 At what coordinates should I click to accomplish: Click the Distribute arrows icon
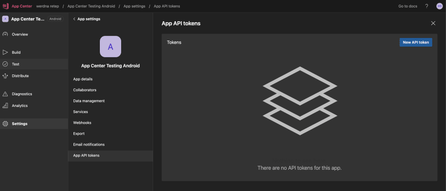5,76
